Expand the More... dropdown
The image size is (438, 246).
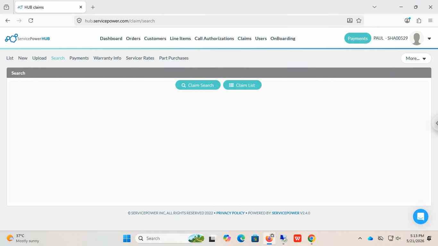click(416, 58)
